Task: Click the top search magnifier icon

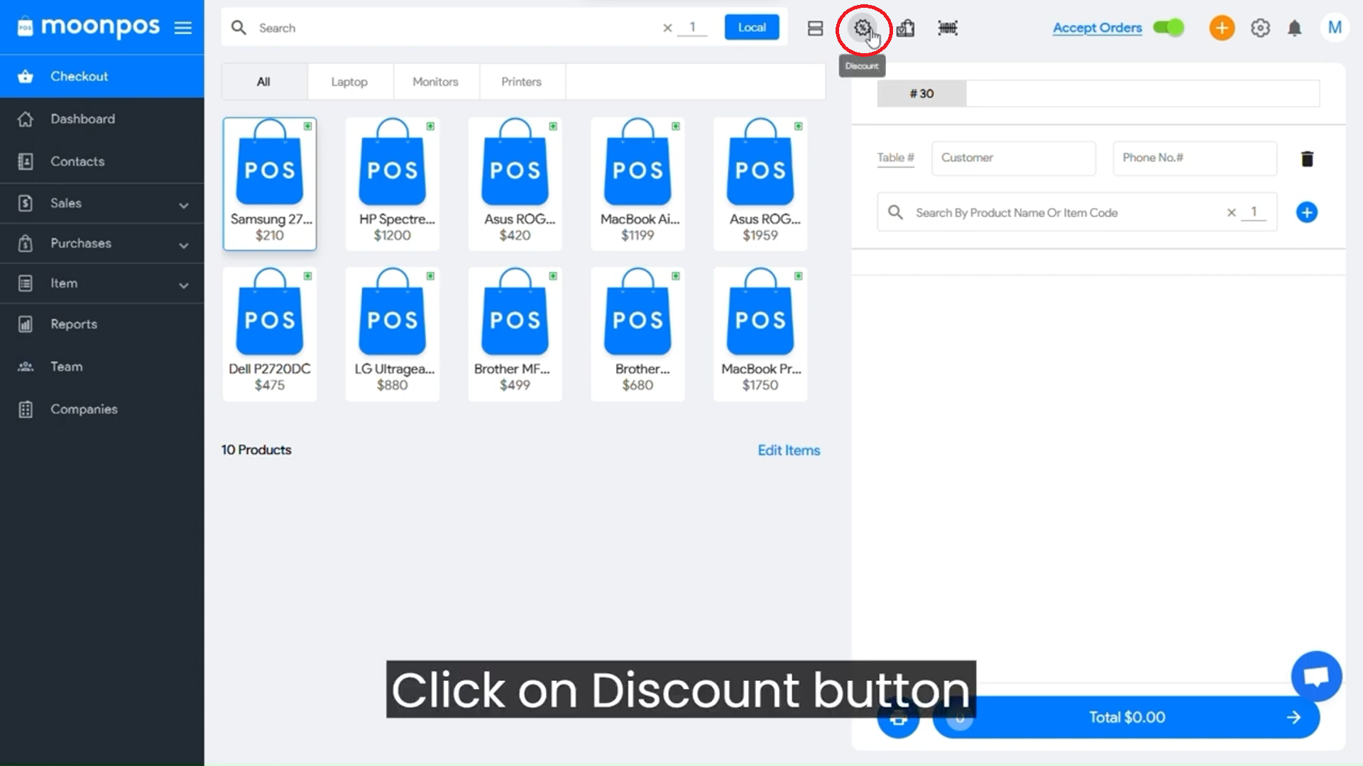Action: pyautogui.click(x=239, y=28)
